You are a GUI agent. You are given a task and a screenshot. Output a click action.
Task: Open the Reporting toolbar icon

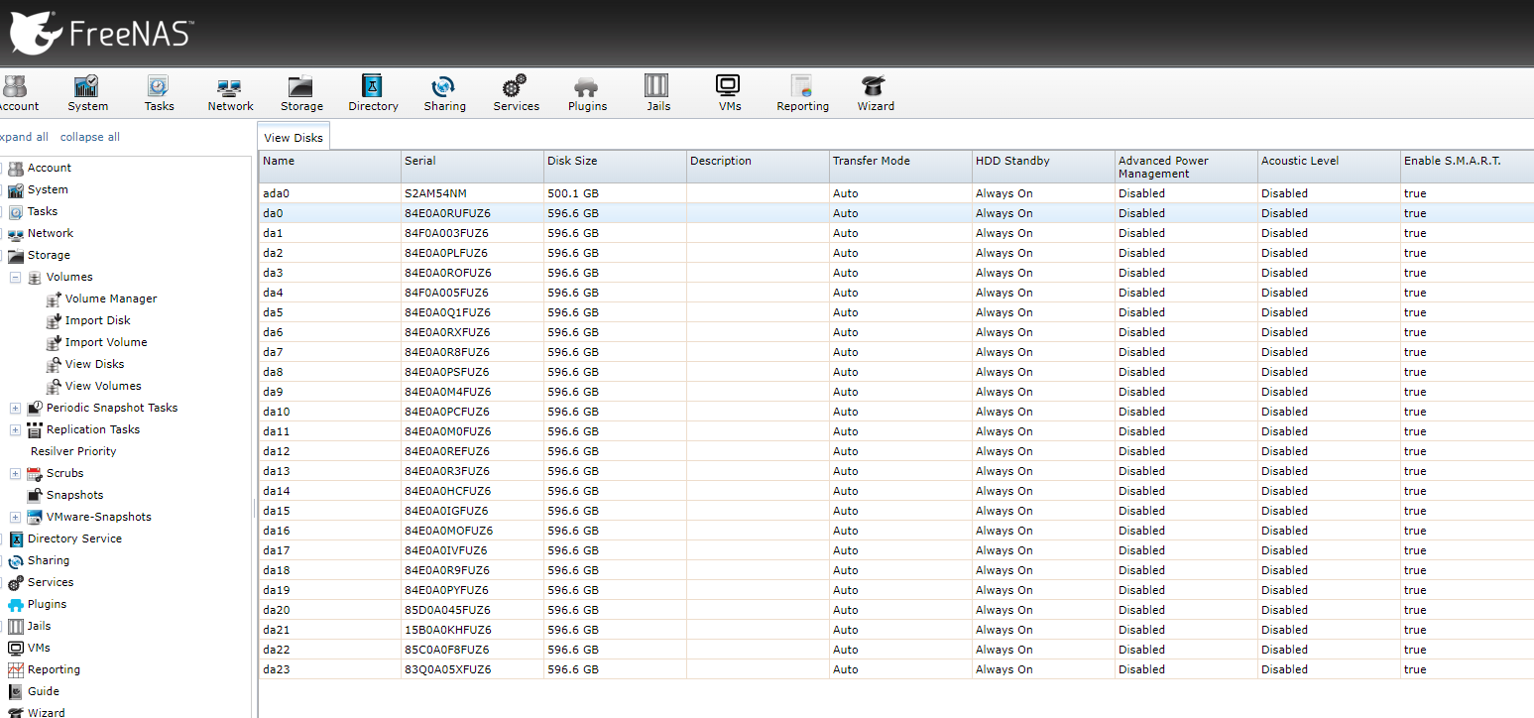click(x=802, y=93)
